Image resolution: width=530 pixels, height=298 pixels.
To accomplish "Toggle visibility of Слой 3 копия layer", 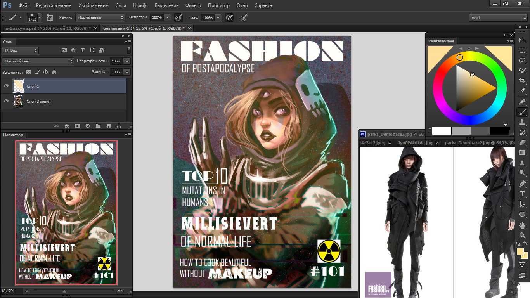I will (6, 101).
